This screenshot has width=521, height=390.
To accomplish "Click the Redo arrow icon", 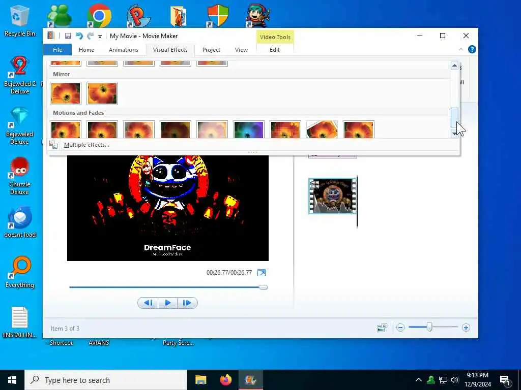I will pos(90,36).
